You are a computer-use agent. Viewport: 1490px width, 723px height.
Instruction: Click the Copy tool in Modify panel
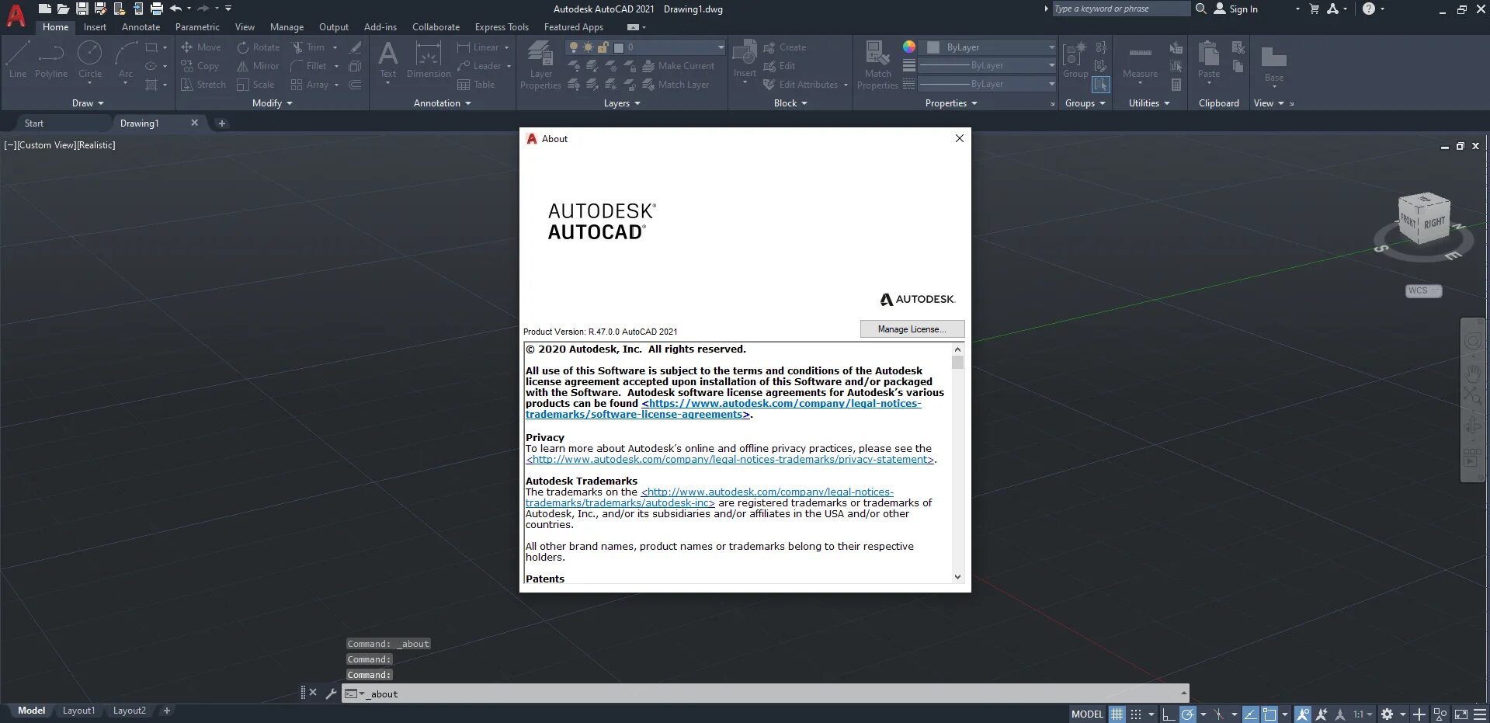click(200, 66)
